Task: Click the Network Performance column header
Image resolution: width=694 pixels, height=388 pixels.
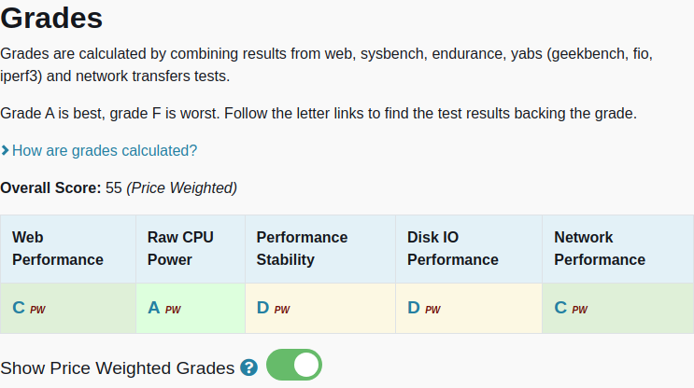Action: tap(600, 248)
